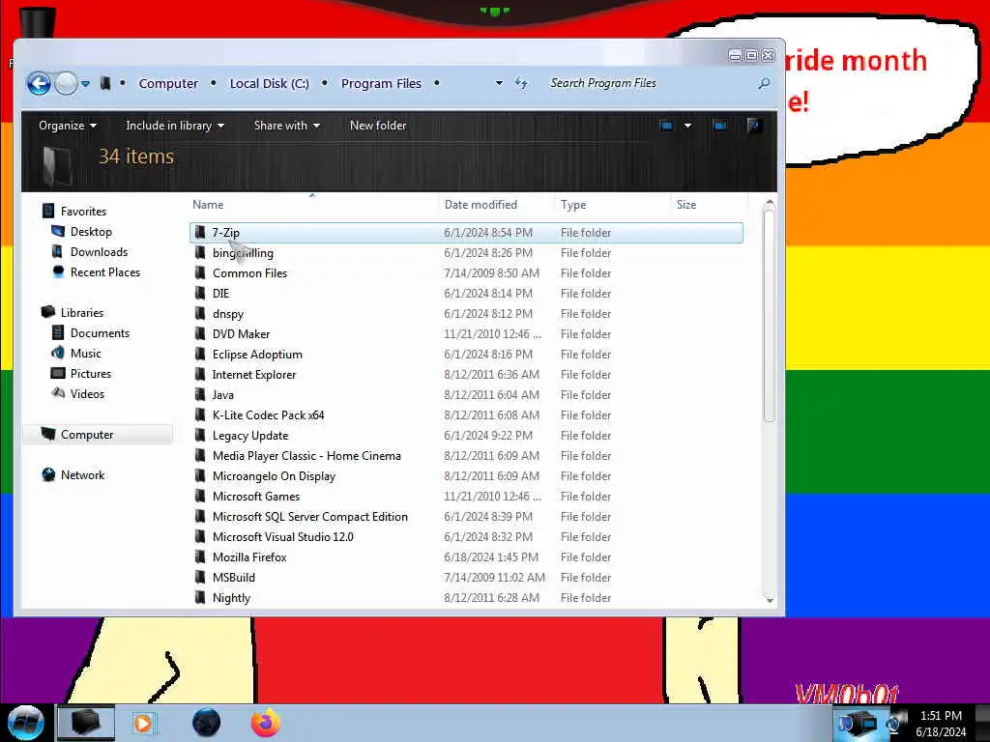Select the dnspy folder icon
The image size is (990, 742).
pos(200,314)
